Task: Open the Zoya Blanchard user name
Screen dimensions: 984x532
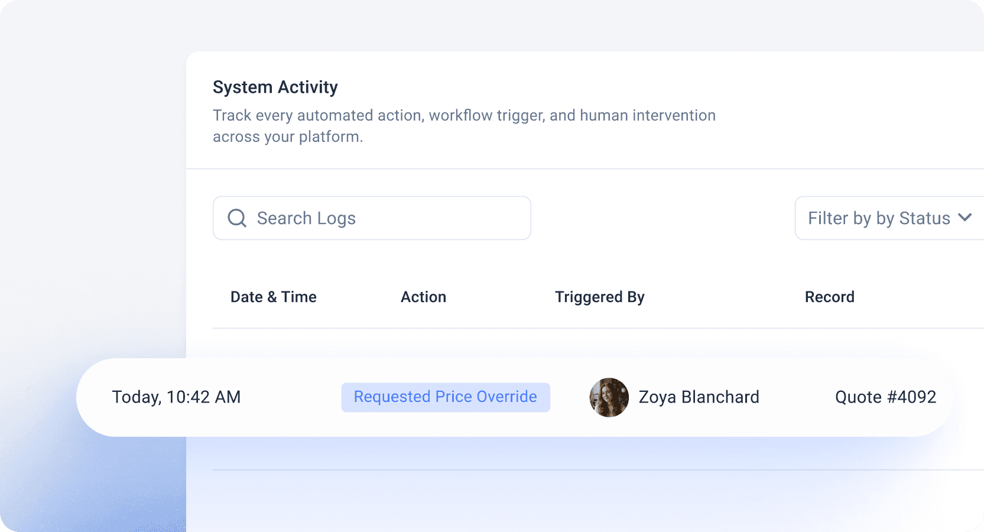Action: 699,397
